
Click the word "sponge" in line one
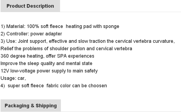tap(111, 27)
